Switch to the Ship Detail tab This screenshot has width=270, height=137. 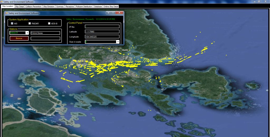pyautogui.click(x=20, y=6)
